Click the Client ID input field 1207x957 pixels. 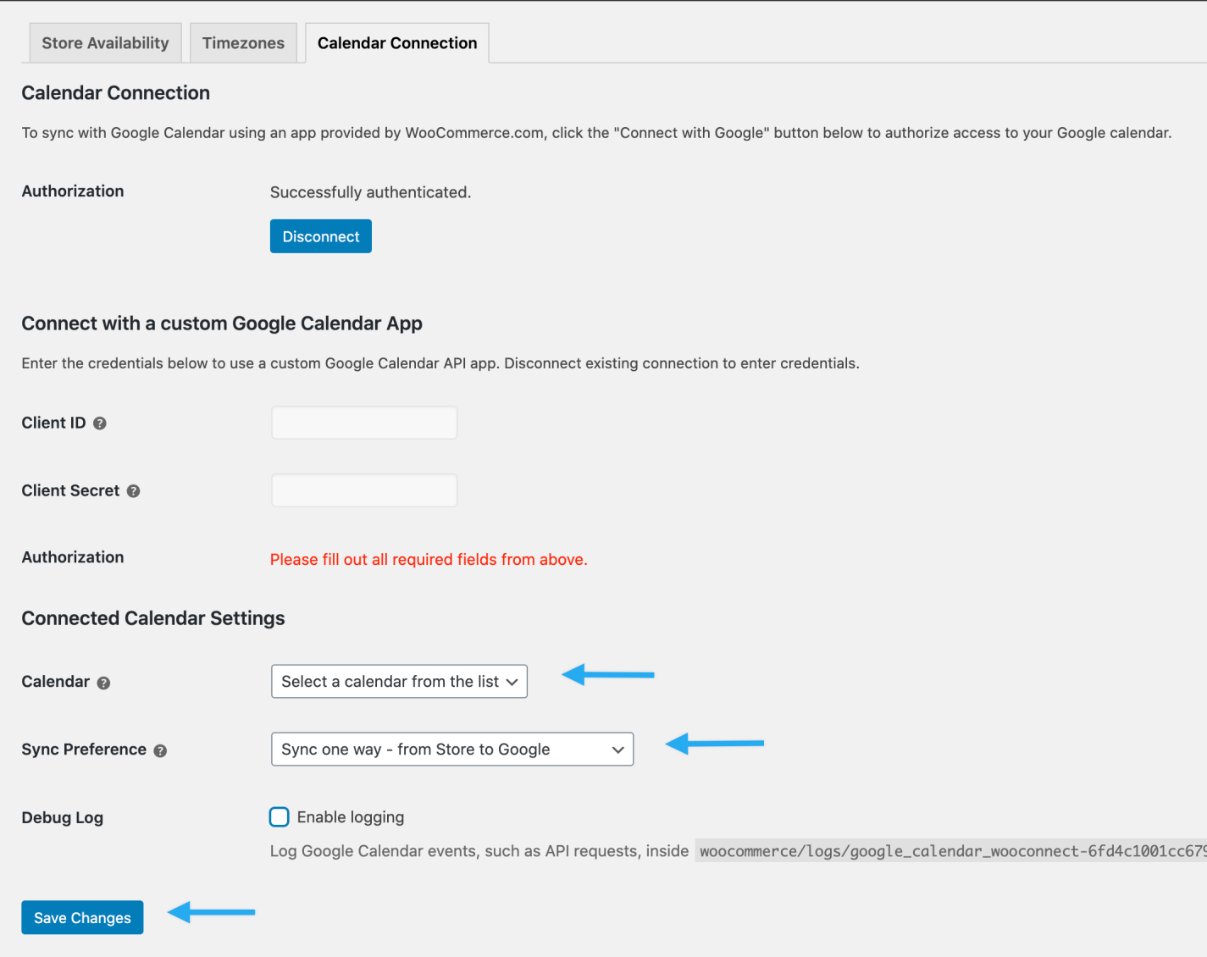(363, 423)
